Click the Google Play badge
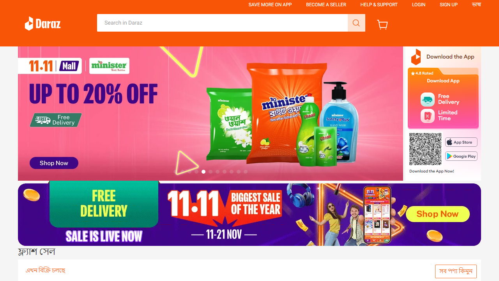The width and height of the screenshot is (499, 281). [461, 156]
